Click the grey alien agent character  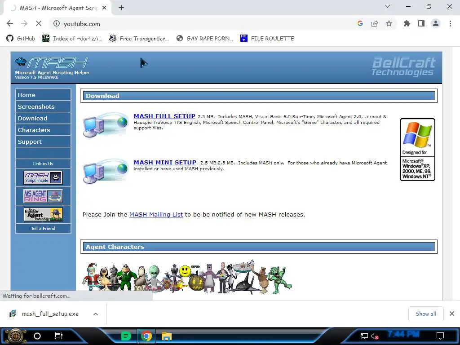[x=154, y=277]
